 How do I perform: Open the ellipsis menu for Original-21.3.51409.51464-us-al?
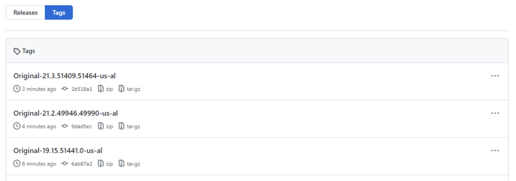point(495,76)
